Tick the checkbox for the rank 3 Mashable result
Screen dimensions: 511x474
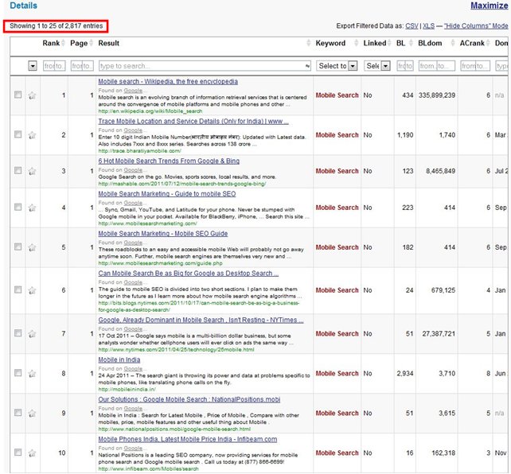pos(18,171)
